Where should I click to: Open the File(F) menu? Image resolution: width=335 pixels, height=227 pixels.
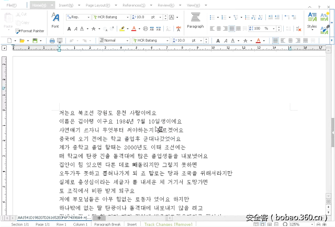(12, 5)
